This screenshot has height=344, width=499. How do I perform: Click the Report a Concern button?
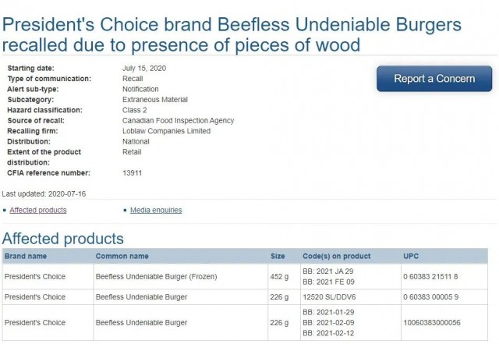[434, 79]
